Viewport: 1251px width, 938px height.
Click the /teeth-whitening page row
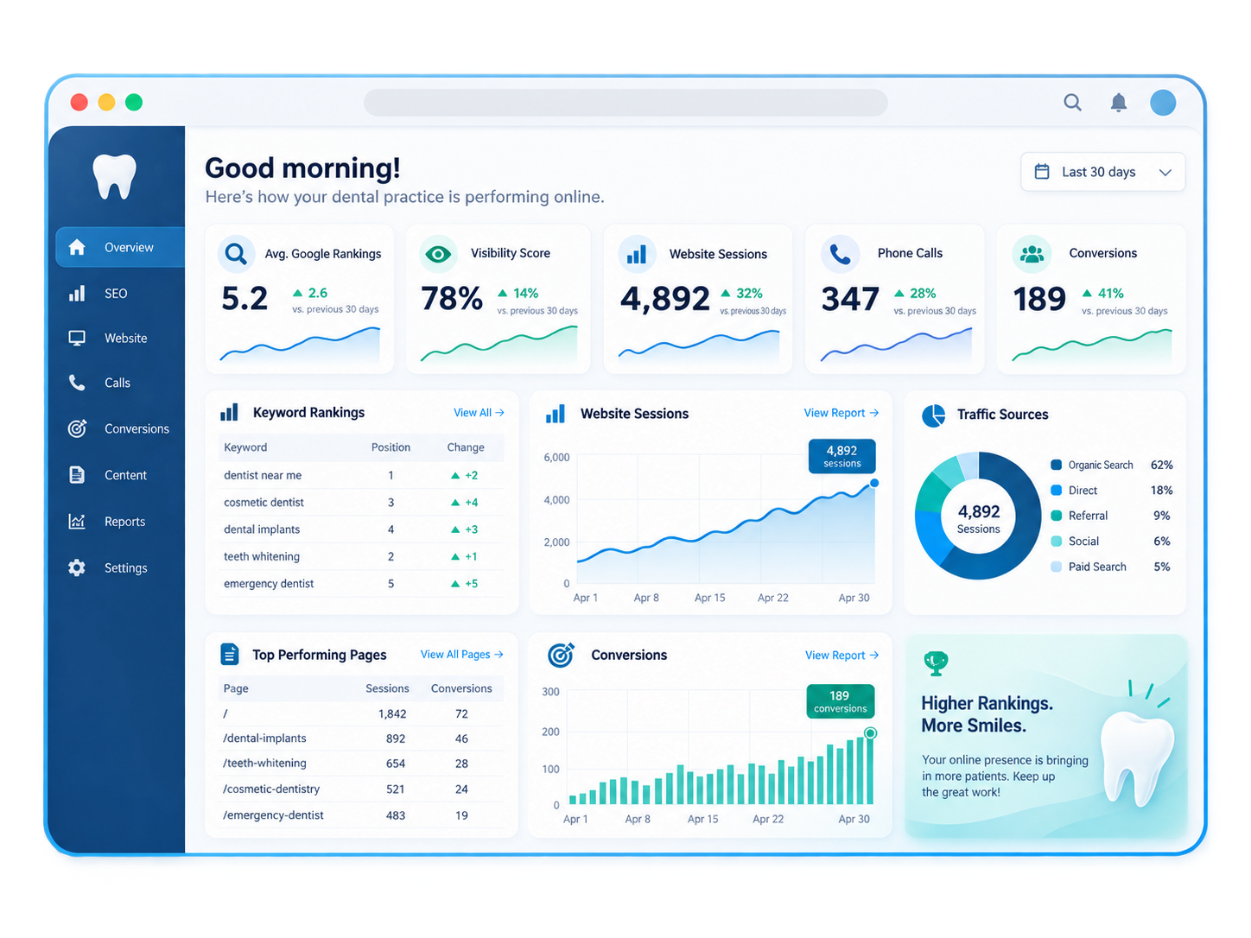[361, 764]
